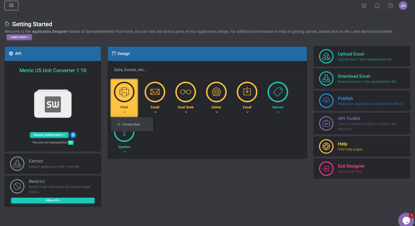
Task: Click 'Make your application available for others' text
Action: pyautogui.click(x=370, y=104)
